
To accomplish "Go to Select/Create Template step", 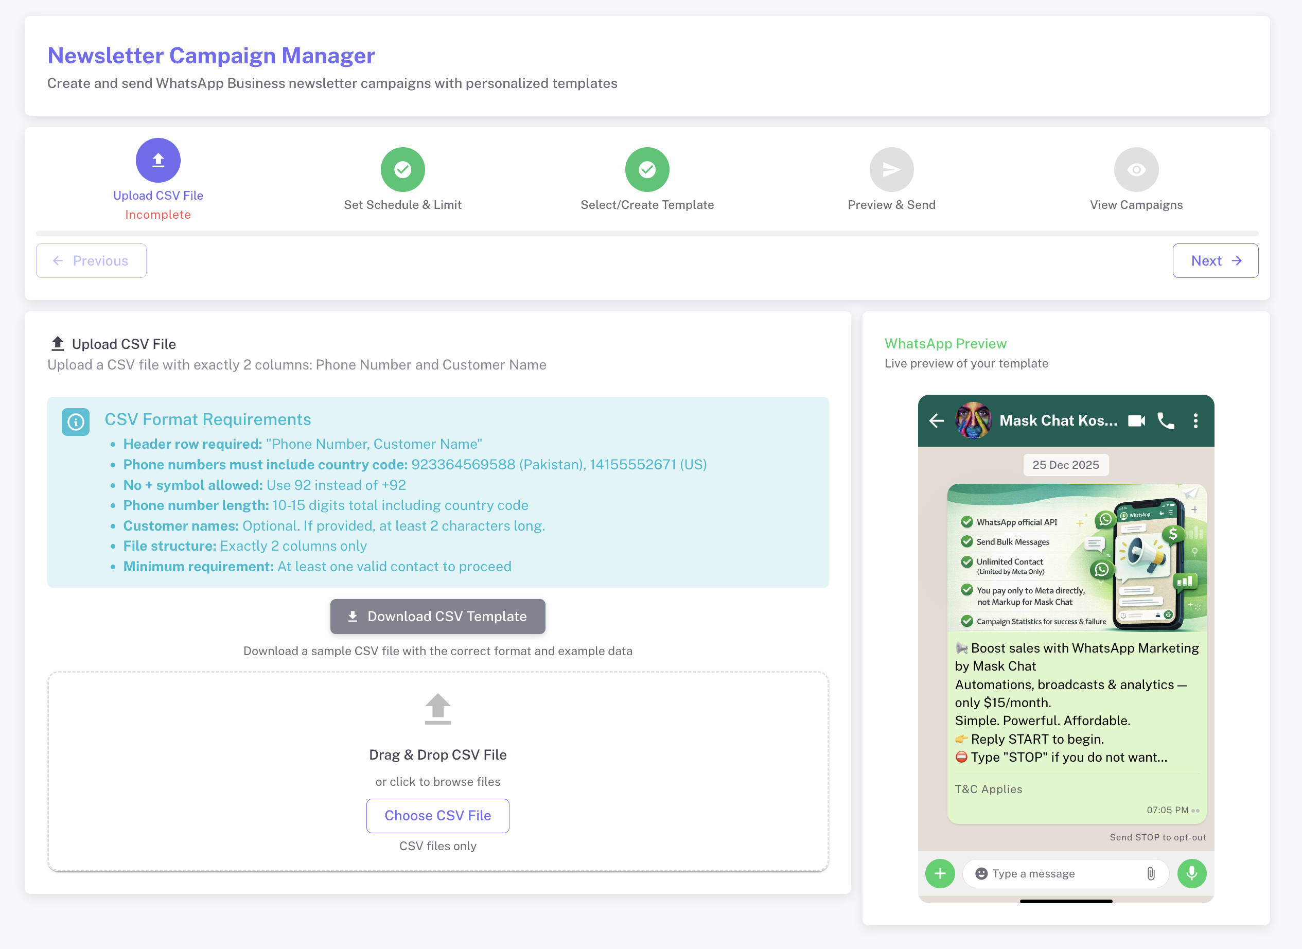I will [647, 169].
